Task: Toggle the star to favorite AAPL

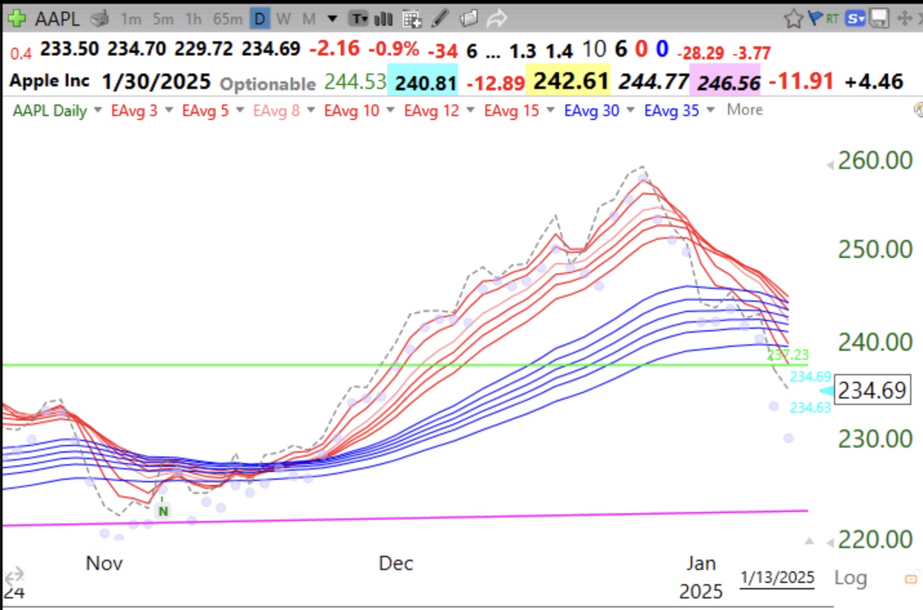Action: pos(794,18)
